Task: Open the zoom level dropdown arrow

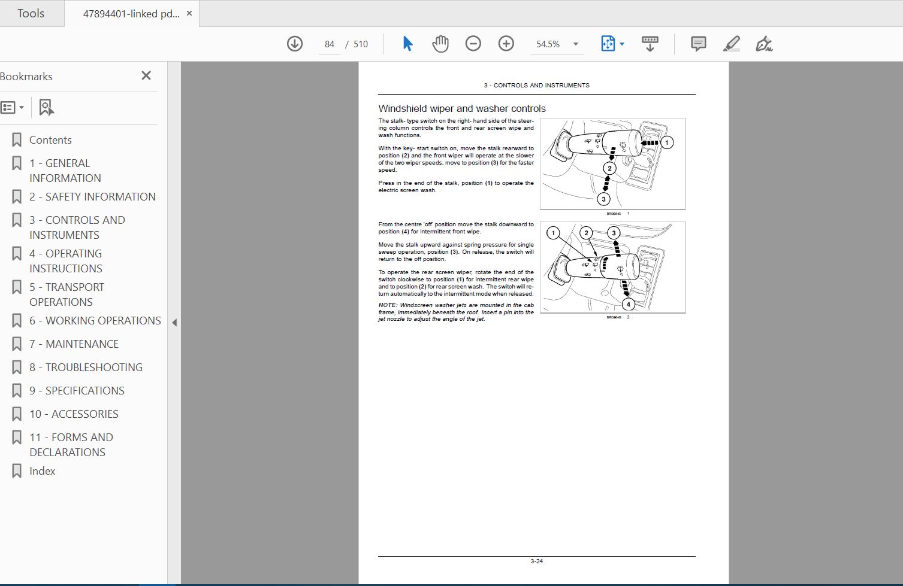Action: coord(576,44)
